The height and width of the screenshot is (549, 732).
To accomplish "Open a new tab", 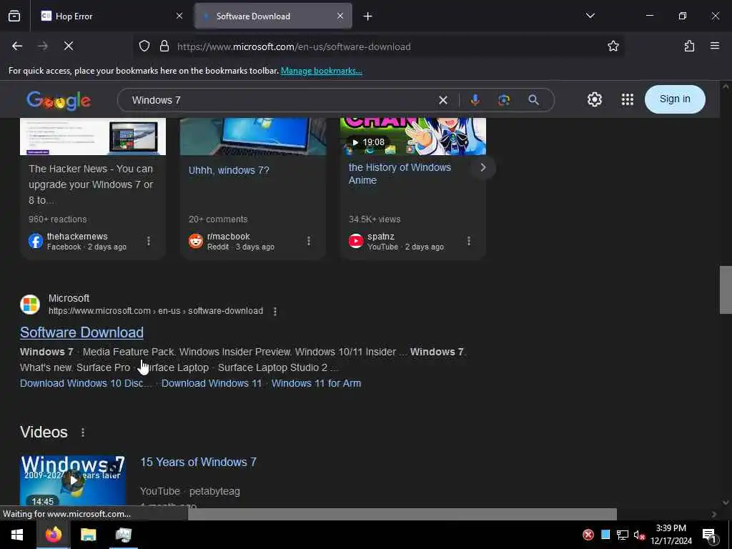I will coord(367,16).
